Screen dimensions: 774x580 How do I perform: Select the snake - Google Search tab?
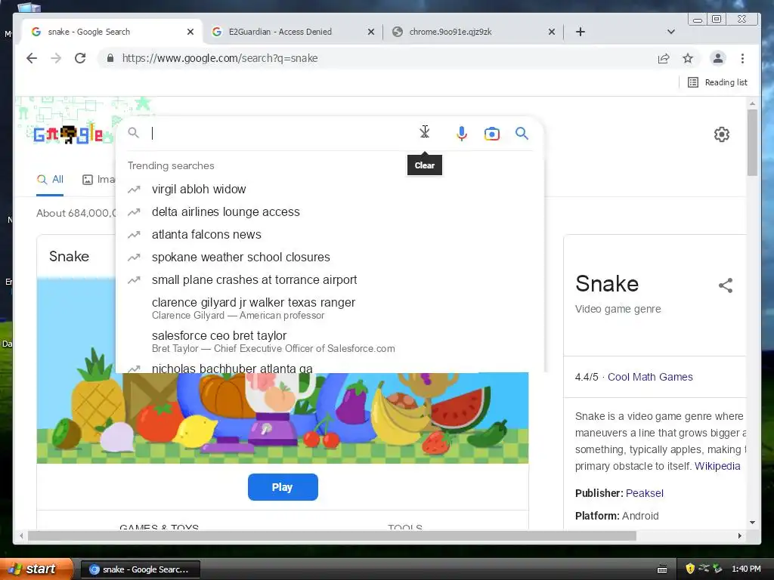pos(112,32)
